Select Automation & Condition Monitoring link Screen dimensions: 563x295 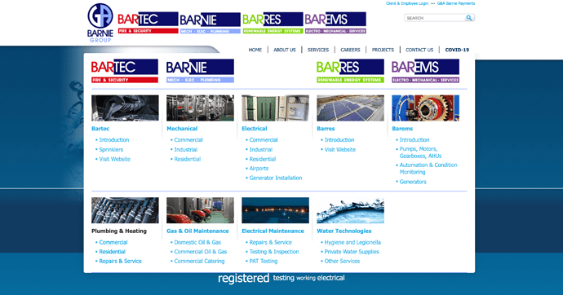tap(428, 169)
